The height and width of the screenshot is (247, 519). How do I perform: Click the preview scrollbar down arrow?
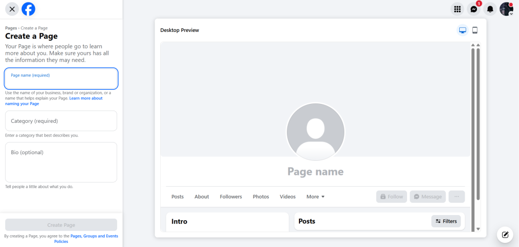click(477, 229)
